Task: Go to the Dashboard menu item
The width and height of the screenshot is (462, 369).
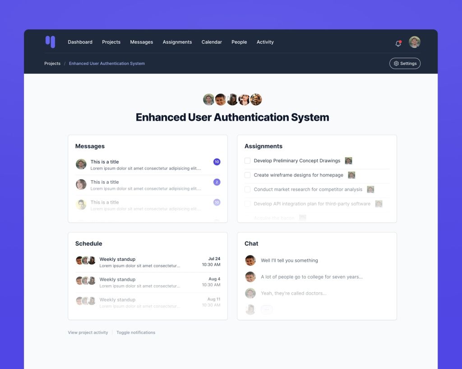Action: [x=80, y=42]
